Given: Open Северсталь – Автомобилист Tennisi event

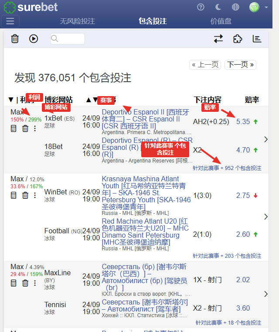Looking at the screenshot, I should [x=145, y=305].
